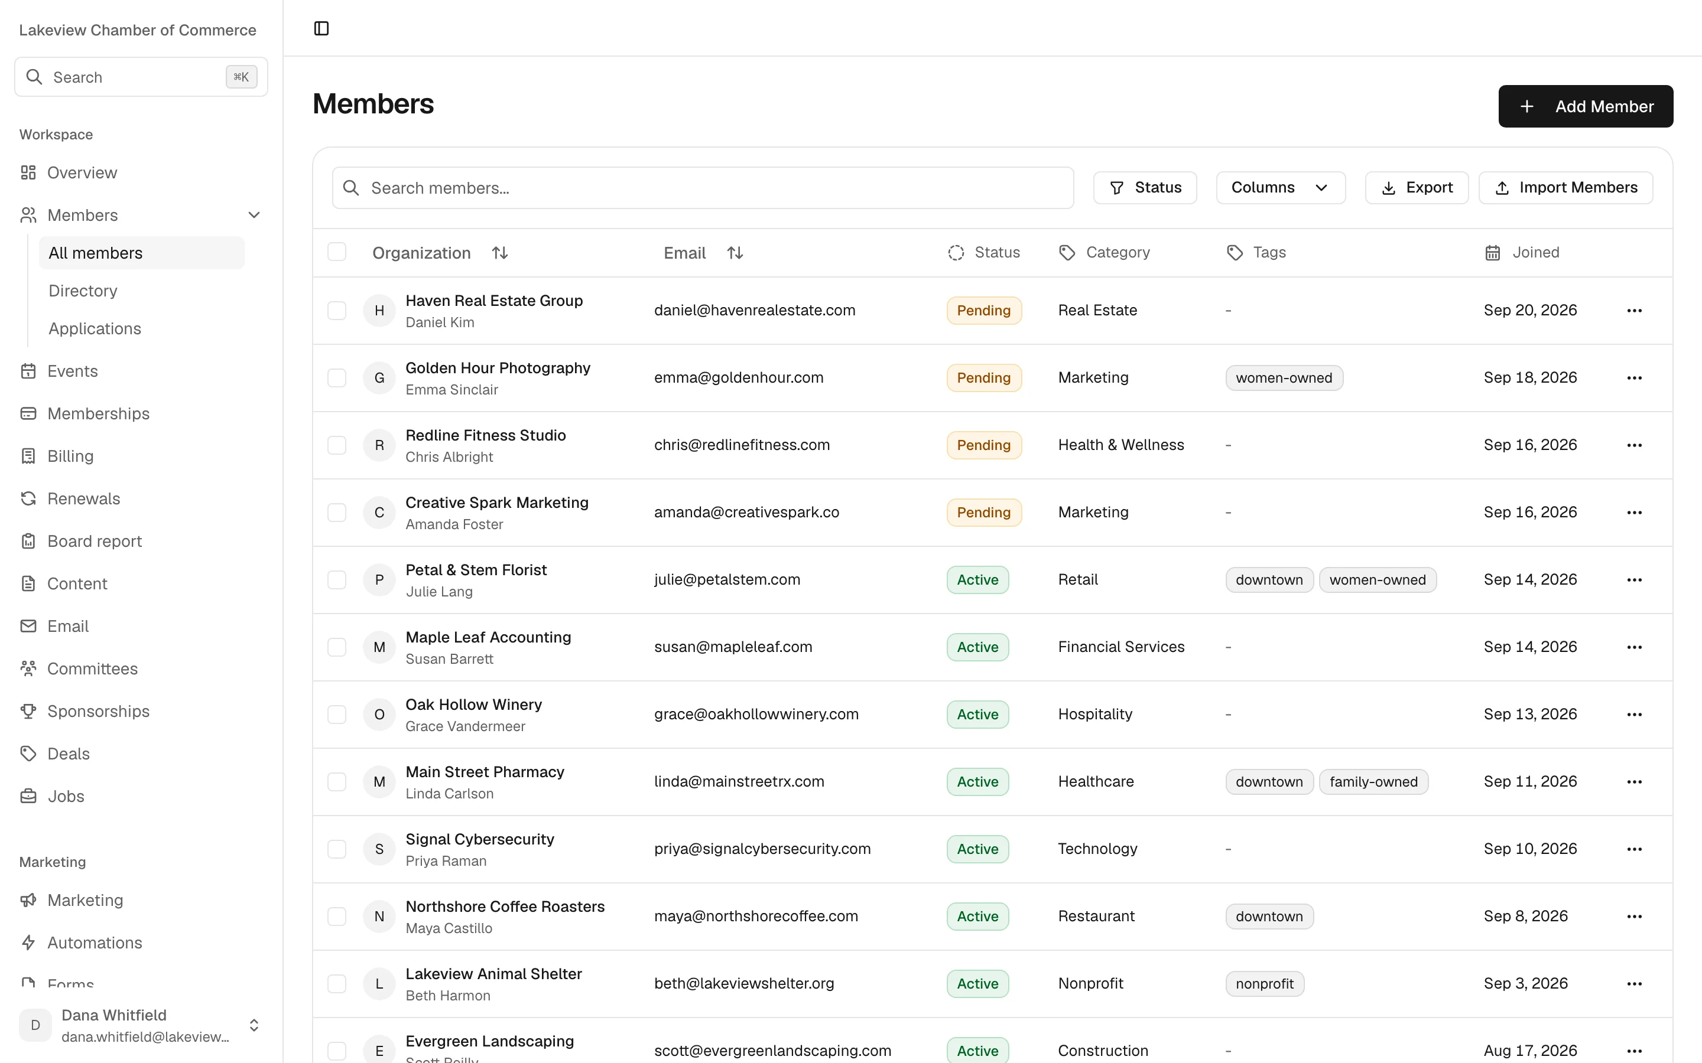Select All members in sidebar

(x=141, y=253)
